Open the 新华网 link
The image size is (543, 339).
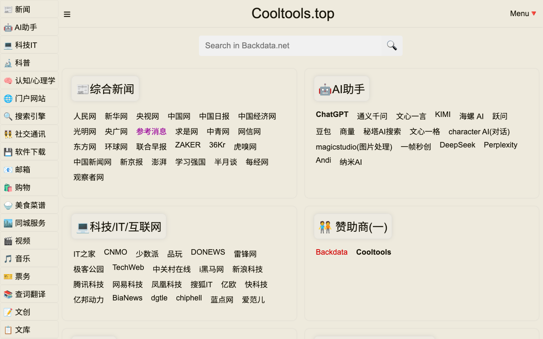pos(116,116)
